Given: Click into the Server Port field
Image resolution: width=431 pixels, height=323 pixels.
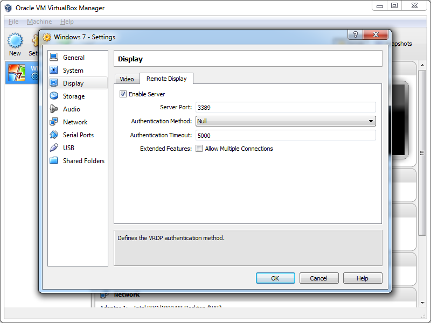Looking at the screenshot, I should point(286,107).
